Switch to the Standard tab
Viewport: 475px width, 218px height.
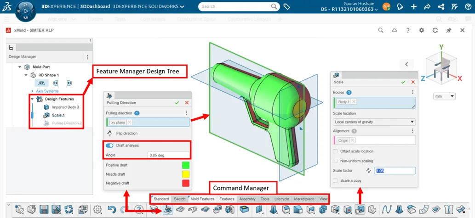(x=161, y=199)
